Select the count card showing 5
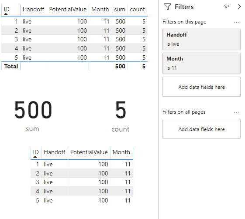Image resolution: width=245 pixels, height=219 pixels. coord(121,110)
